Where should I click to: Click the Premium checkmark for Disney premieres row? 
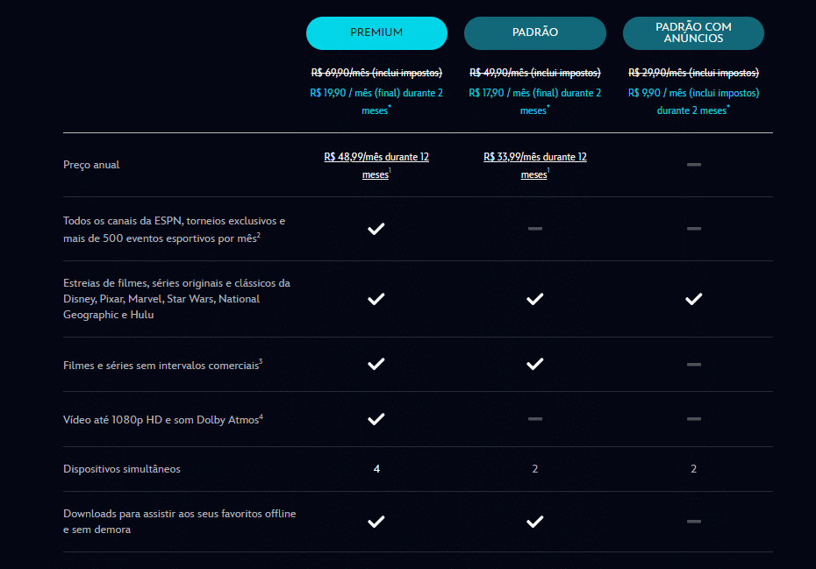[x=376, y=299]
